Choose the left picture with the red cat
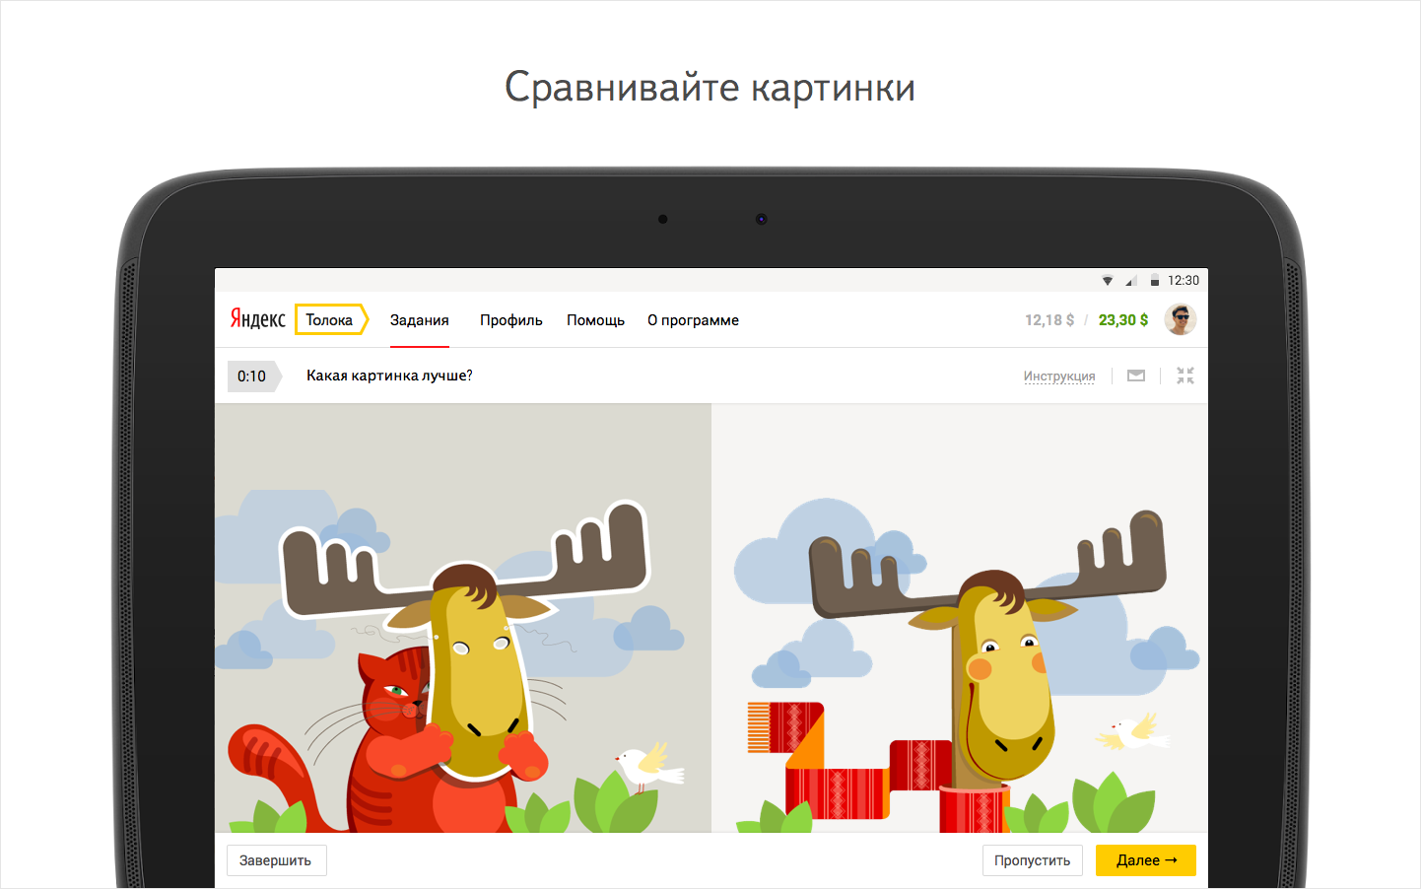The height and width of the screenshot is (889, 1421). tap(463, 618)
